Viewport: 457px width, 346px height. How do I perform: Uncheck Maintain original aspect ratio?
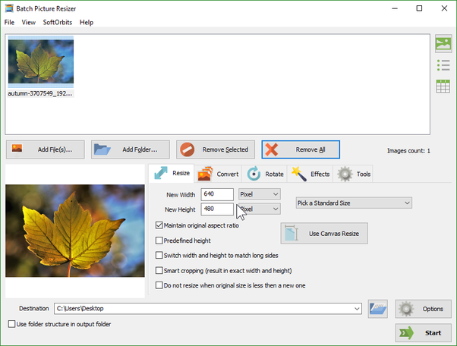(x=159, y=225)
